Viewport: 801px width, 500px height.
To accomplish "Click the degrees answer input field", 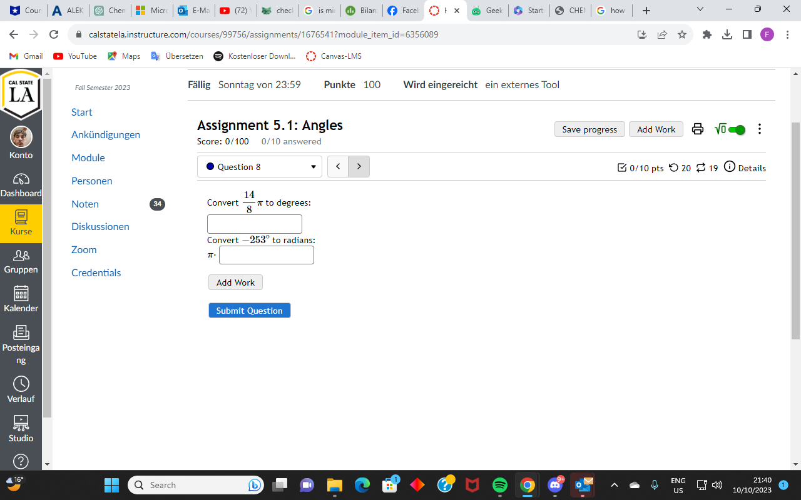I will tap(255, 224).
